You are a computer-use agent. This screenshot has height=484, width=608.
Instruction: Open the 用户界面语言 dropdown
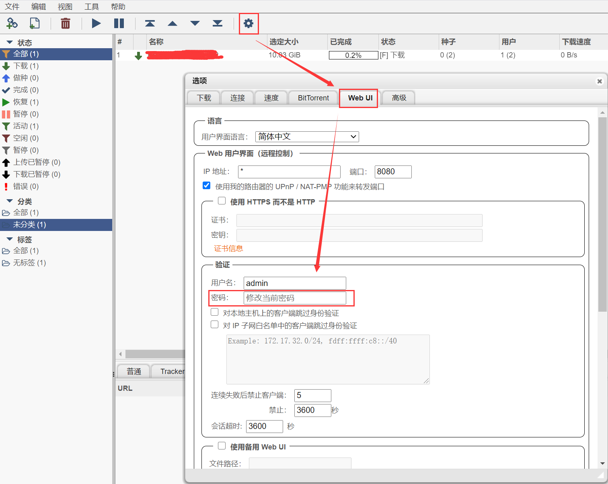tap(307, 137)
